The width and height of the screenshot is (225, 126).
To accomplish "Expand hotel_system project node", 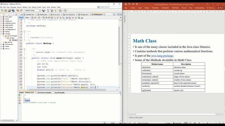I will coord(1,27).
